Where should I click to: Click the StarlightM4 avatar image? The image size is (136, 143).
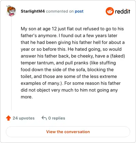[x=11, y=11]
